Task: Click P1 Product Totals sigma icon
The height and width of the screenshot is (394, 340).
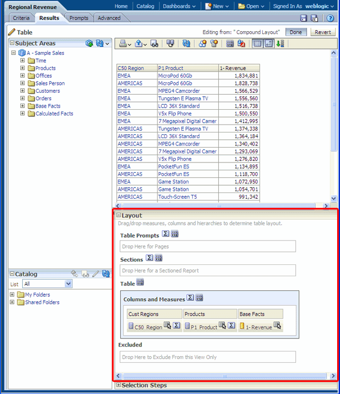Action: click(232, 326)
